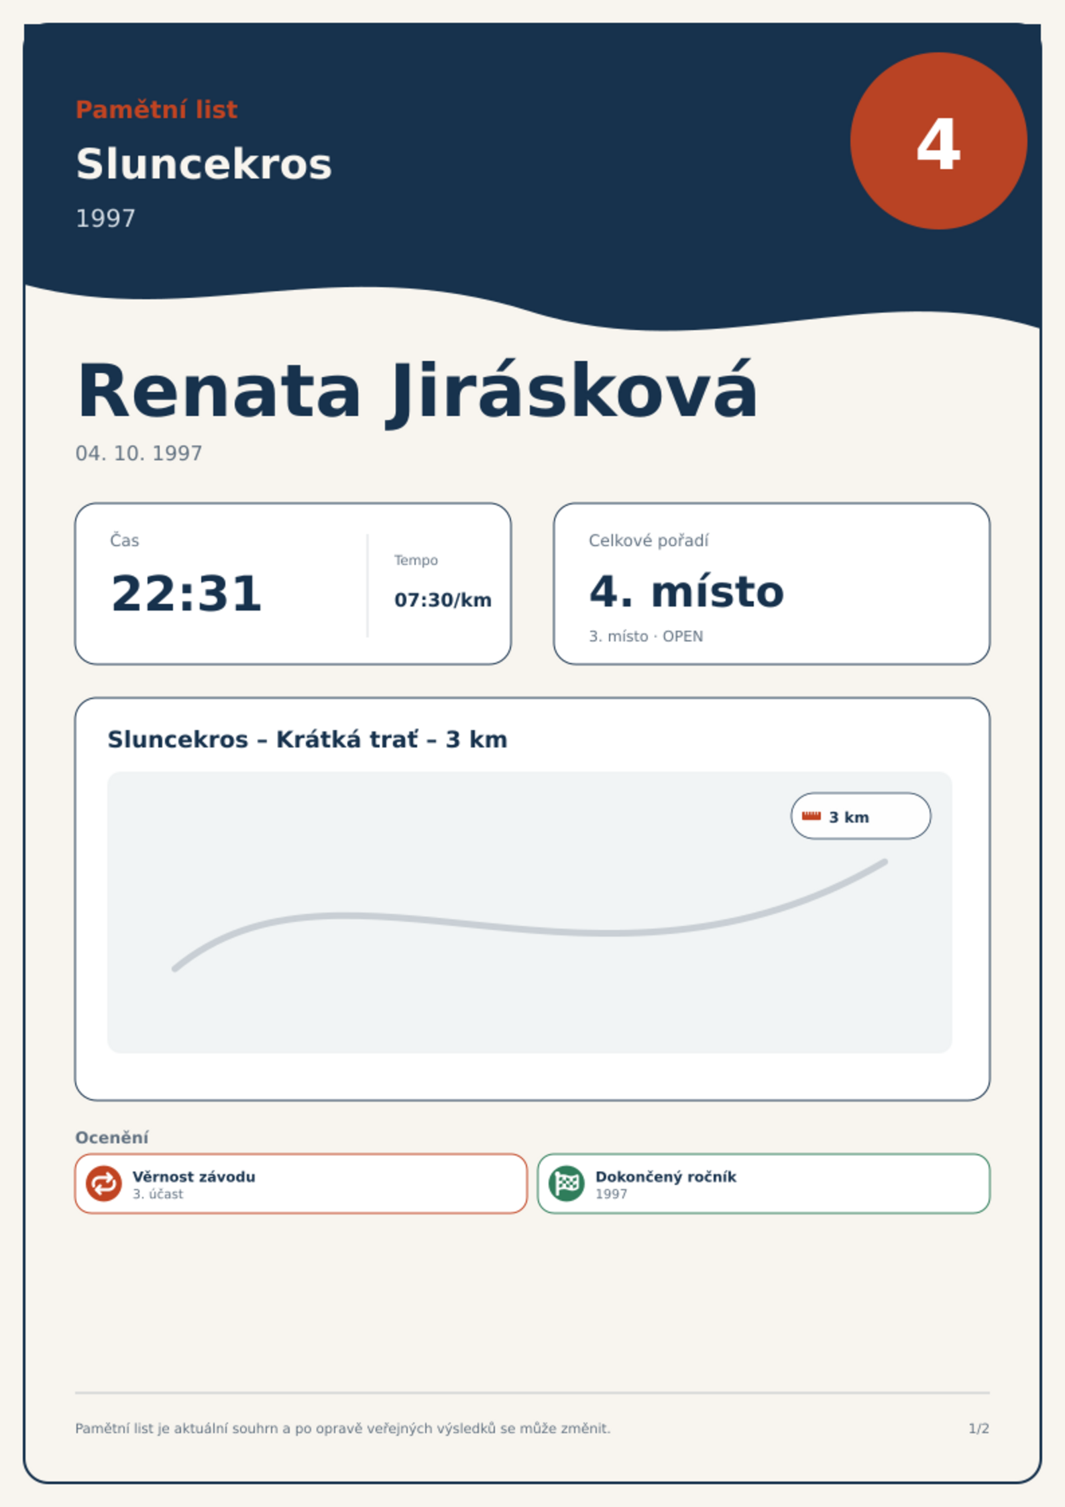Click the race date 04. 10. 1997
The height and width of the screenshot is (1507, 1065).
pos(139,454)
